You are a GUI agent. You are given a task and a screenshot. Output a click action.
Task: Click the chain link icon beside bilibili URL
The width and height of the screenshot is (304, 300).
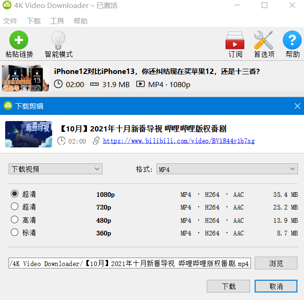[x=96, y=141]
